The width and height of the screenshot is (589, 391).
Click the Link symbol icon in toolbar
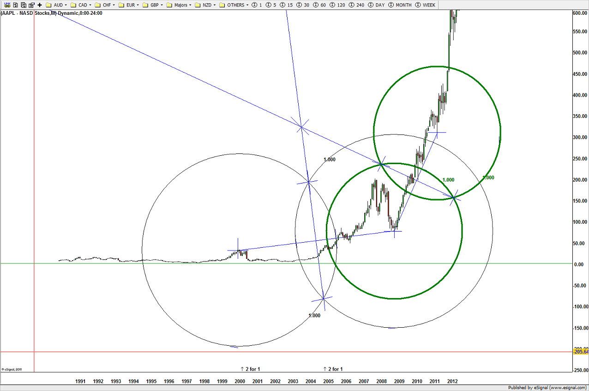(7, 5)
